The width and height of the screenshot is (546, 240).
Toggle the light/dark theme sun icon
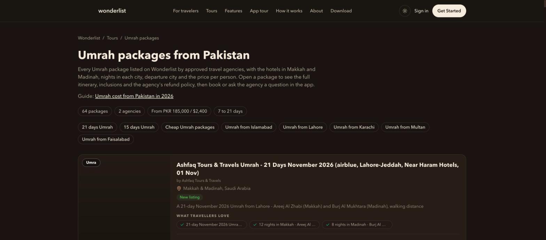[405, 11]
